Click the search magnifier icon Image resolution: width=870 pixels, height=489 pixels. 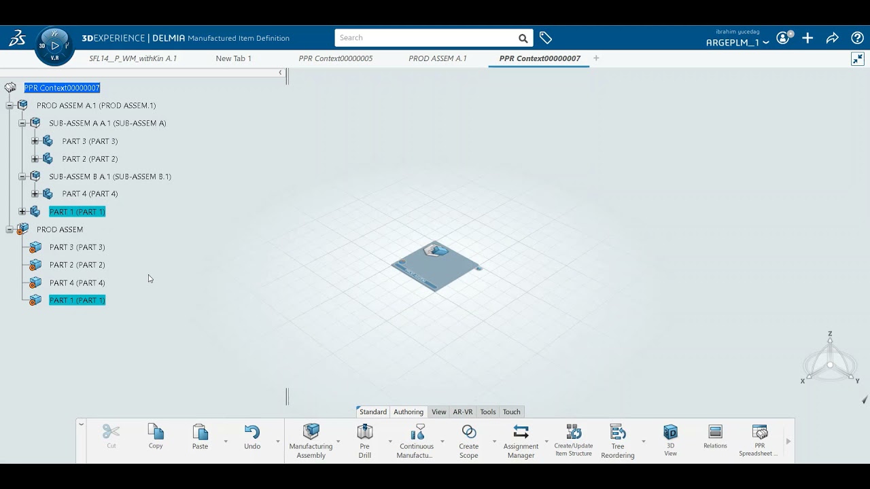pos(523,38)
